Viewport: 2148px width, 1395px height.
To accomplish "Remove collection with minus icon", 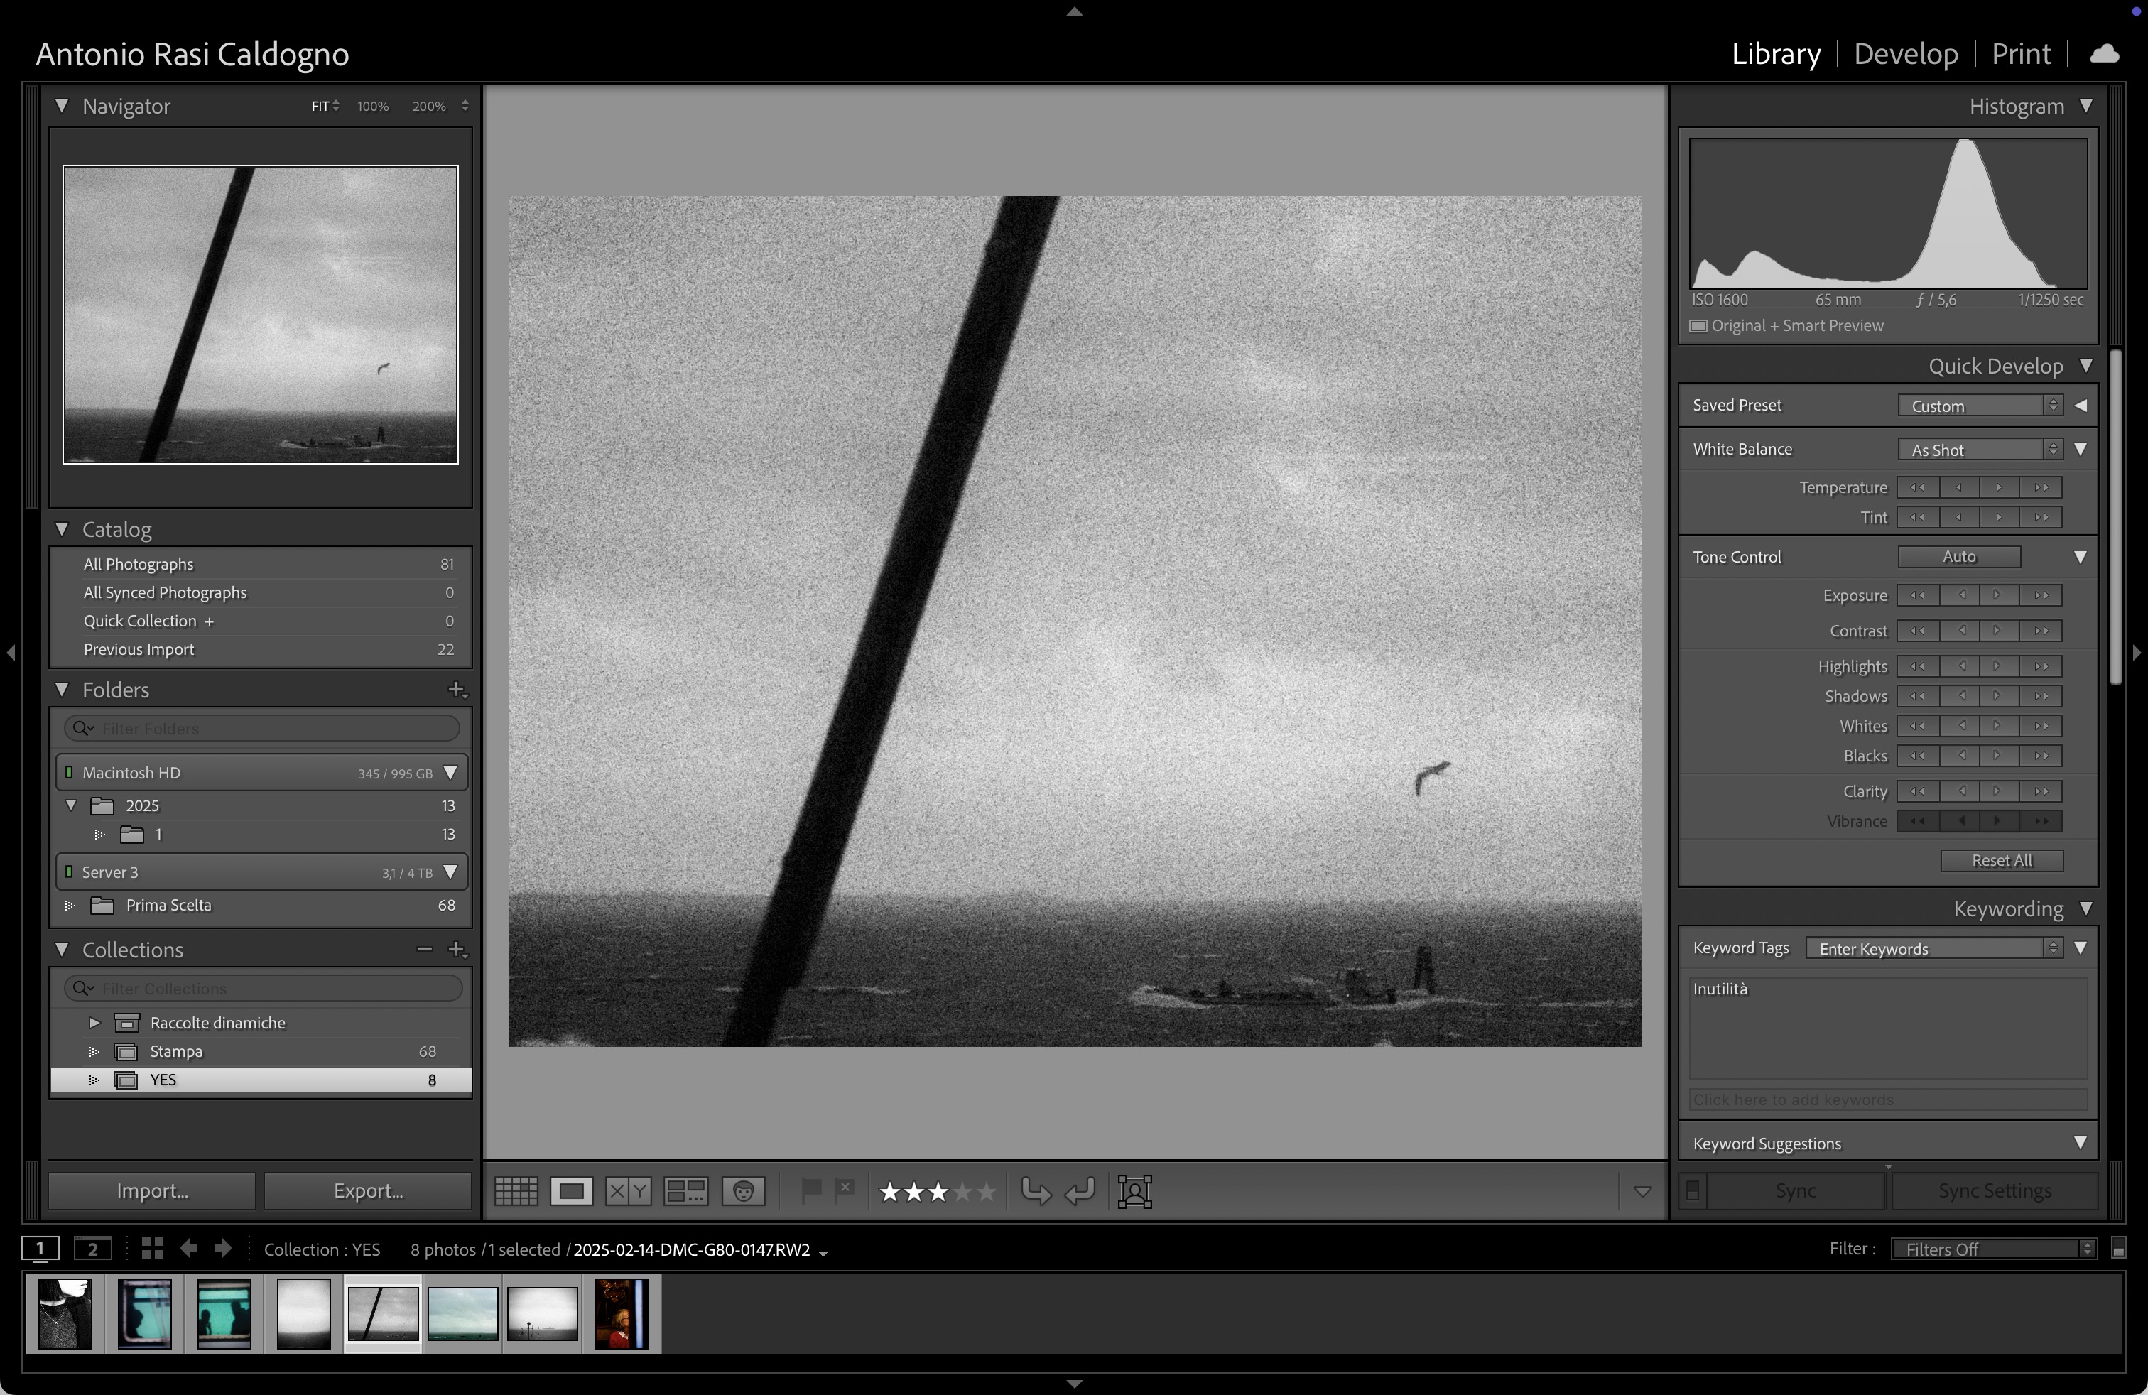I will 424,949.
